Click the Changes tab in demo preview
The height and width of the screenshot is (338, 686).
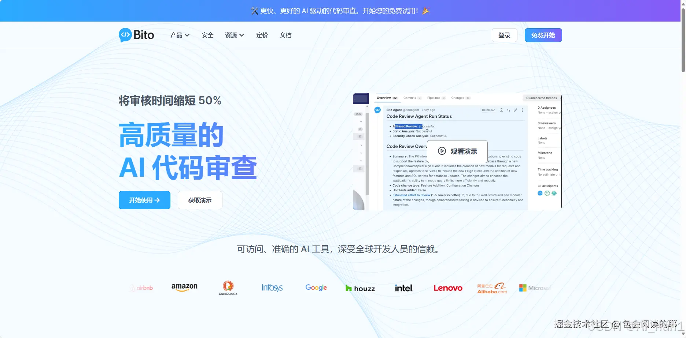pos(461,98)
